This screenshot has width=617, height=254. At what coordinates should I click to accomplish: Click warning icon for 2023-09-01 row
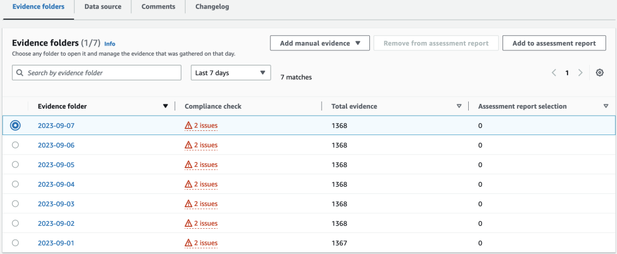pyautogui.click(x=189, y=243)
